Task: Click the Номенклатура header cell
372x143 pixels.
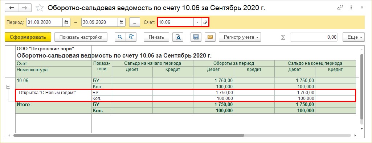Action: click(54, 72)
